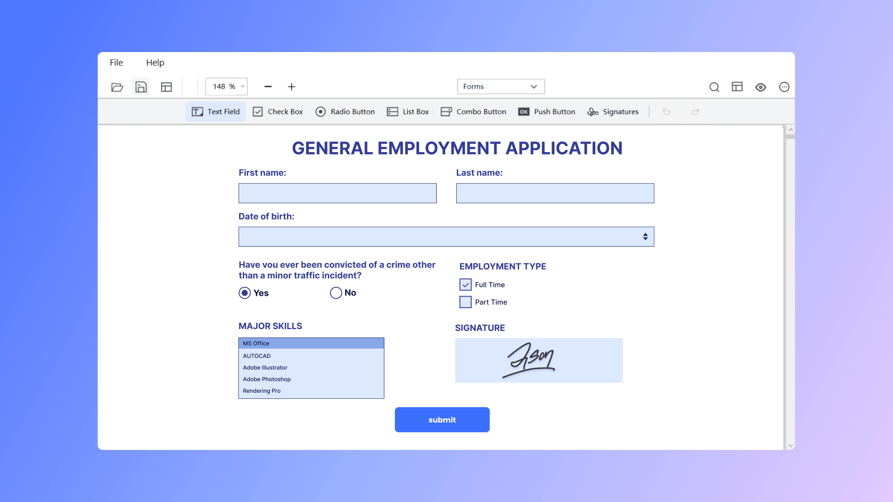Uncheck the Full Time checkbox

point(465,284)
